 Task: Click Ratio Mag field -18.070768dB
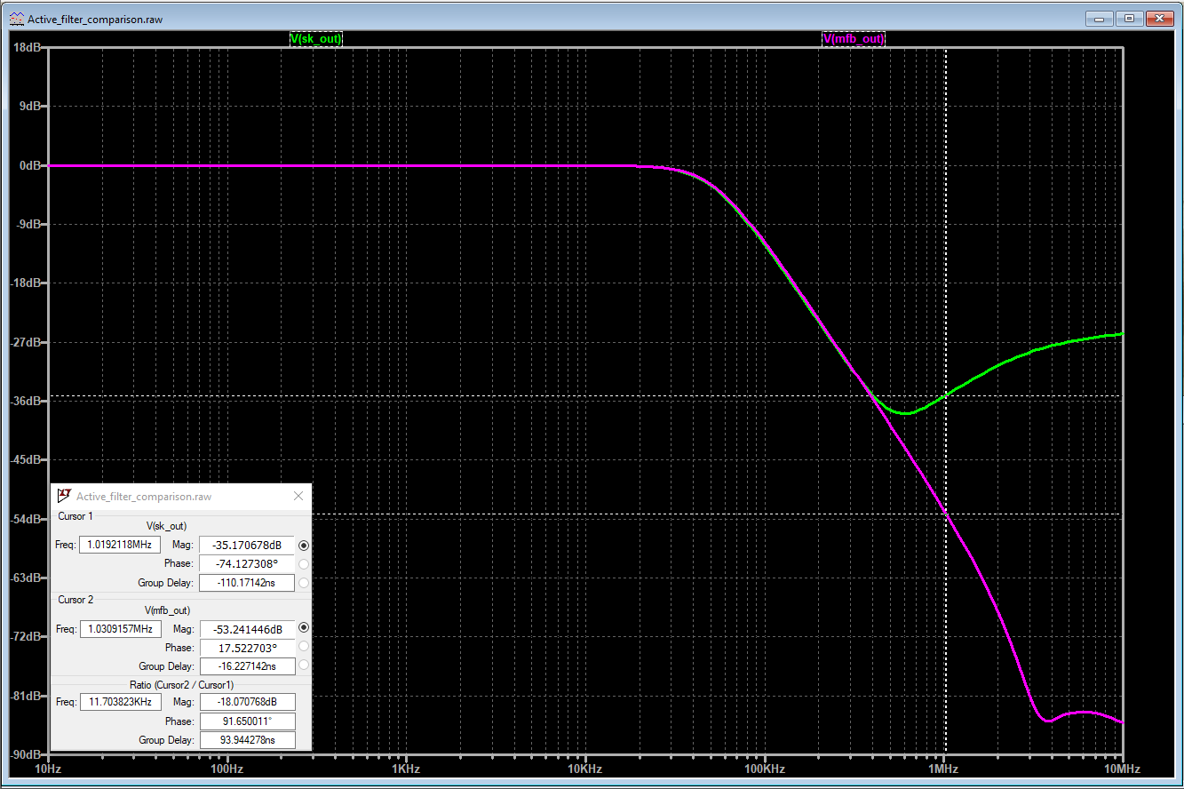pyautogui.click(x=247, y=702)
